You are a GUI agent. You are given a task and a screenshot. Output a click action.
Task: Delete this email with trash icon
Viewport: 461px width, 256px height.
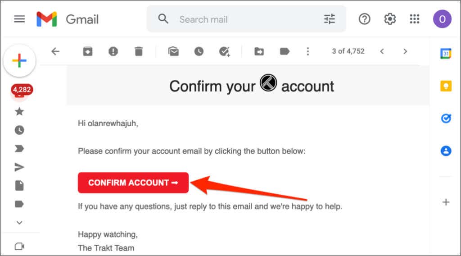[139, 51]
